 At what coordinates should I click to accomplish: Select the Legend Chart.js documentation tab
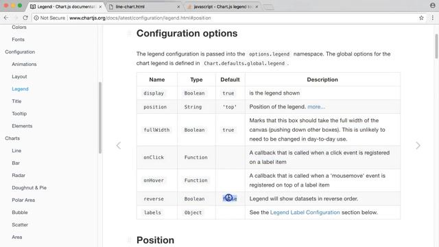66,7
